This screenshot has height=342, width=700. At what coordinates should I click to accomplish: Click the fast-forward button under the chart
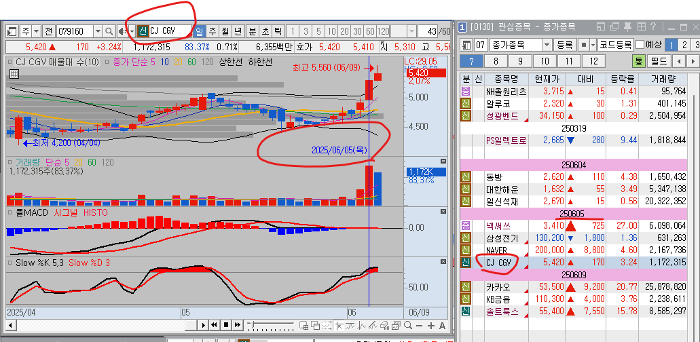tap(237, 325)
